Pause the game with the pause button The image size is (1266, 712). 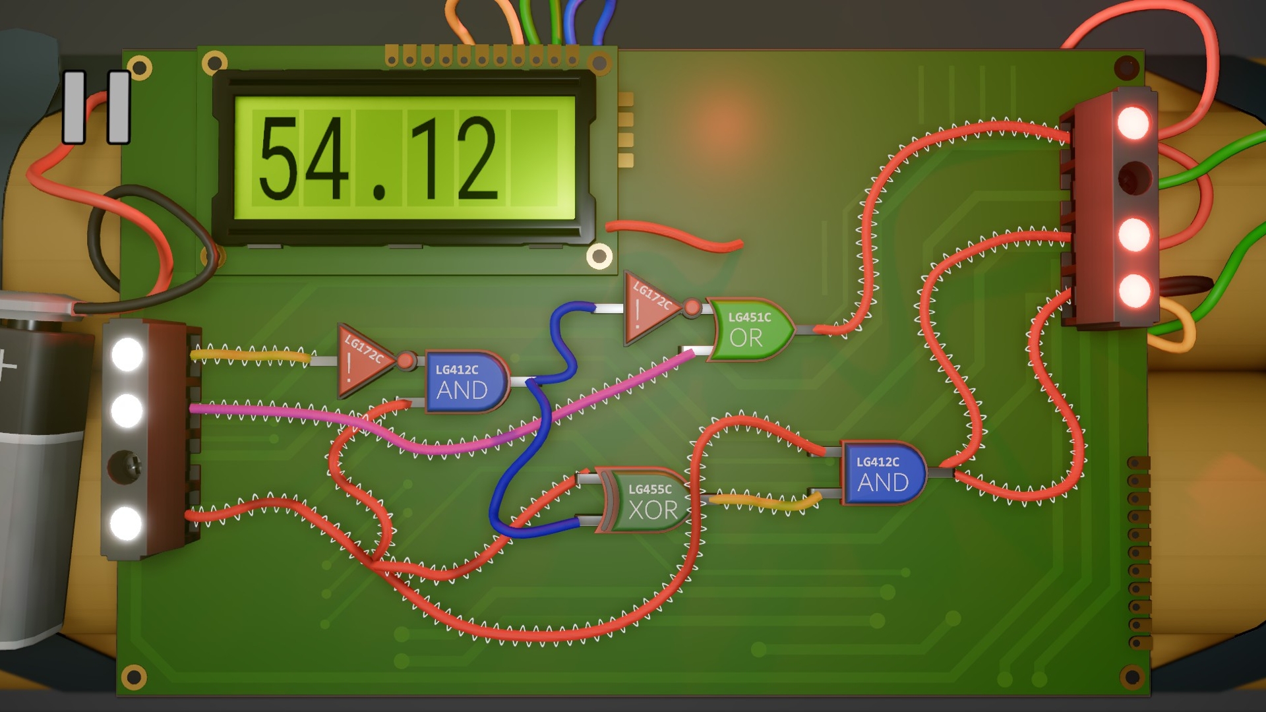tap(96, 107)
